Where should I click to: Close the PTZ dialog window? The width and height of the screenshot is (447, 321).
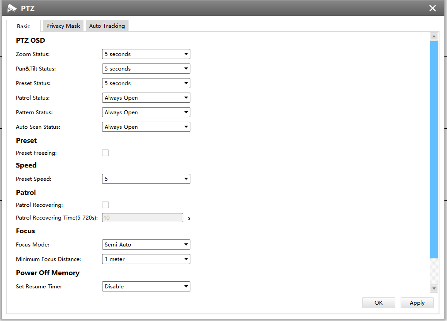click(432, 8)
